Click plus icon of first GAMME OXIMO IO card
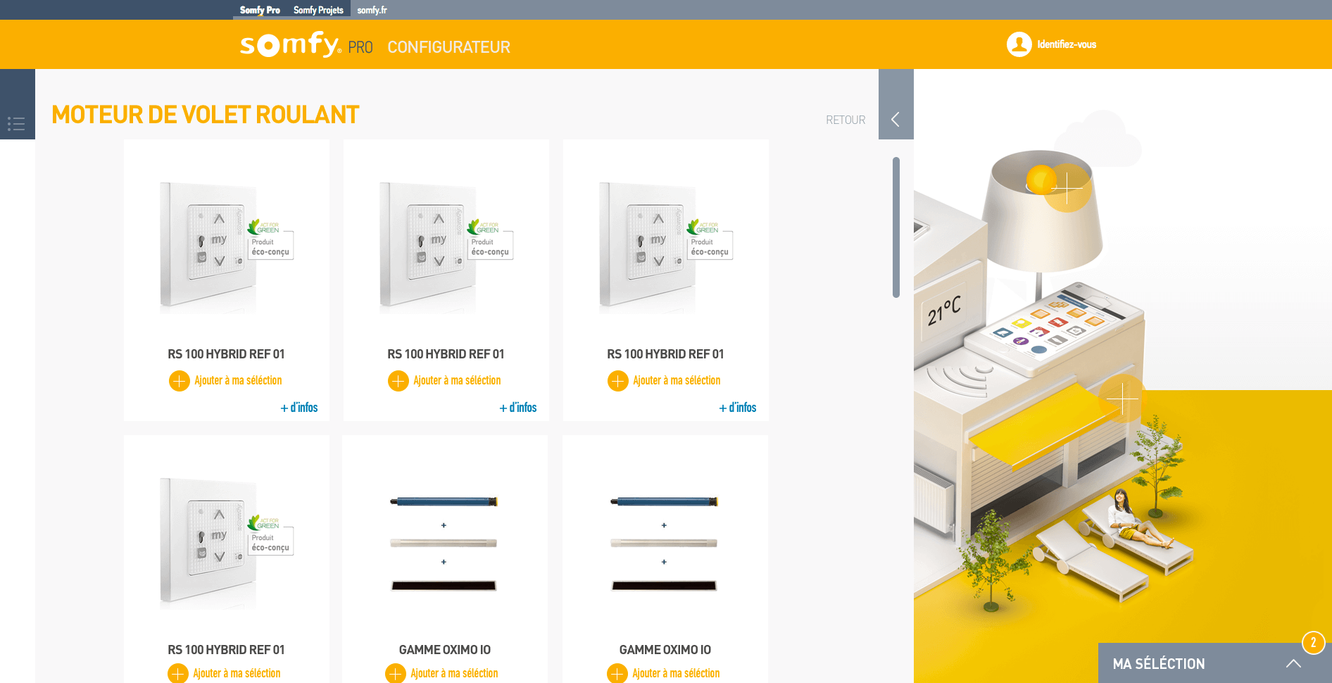The height and width of the screenshot is (683, 1332). [396, 674]
